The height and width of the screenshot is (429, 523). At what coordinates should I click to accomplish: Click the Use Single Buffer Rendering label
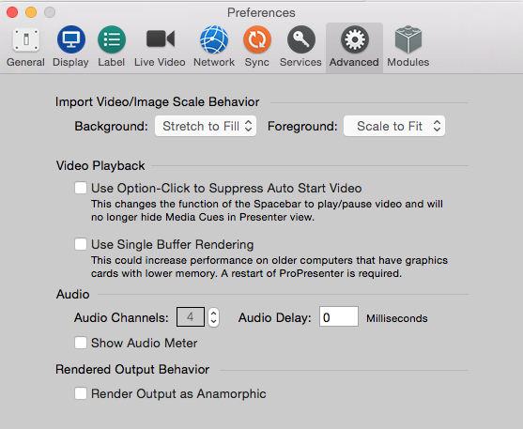point(173,244)
